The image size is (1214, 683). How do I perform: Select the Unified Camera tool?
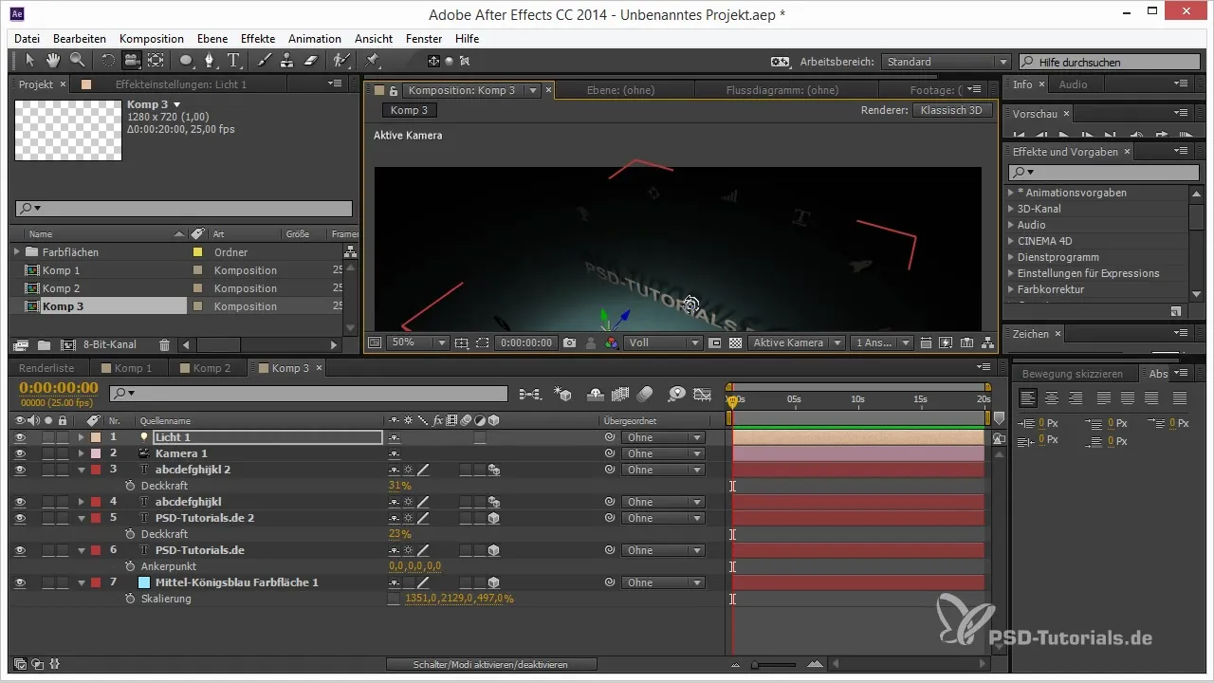pos(131,60)
